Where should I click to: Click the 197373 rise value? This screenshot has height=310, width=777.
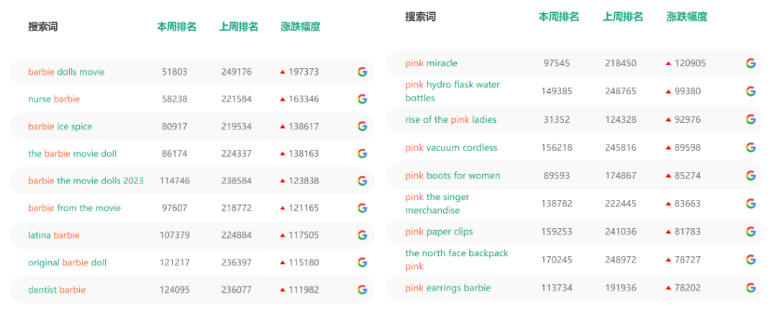point(303,72)
